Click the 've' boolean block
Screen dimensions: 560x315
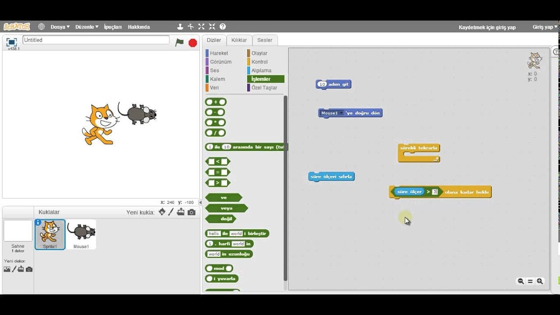click(224, 198)
